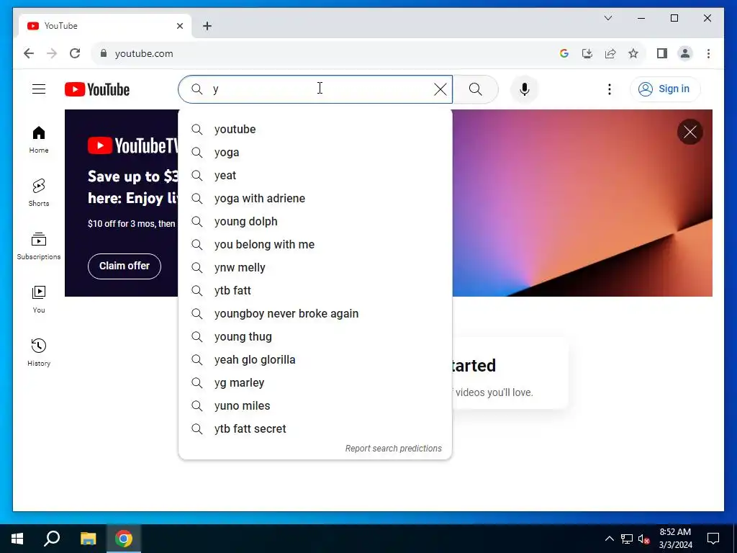Share this page via the share icon
Image resolution: width=737 pixels, height=553 pixels.
[610, 53]
